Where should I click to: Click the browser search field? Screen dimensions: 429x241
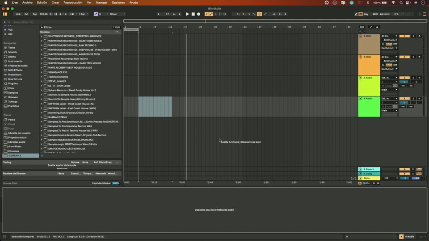point(66,22)
